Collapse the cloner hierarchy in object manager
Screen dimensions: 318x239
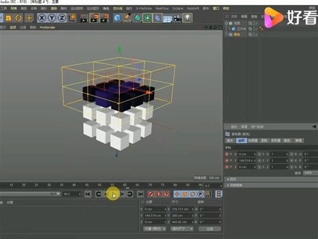point(226,23)
